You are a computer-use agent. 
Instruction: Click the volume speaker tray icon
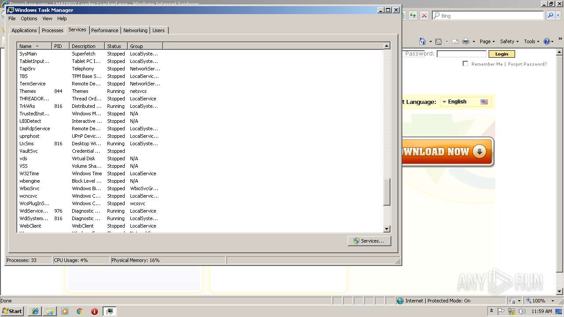pos(522,311)
